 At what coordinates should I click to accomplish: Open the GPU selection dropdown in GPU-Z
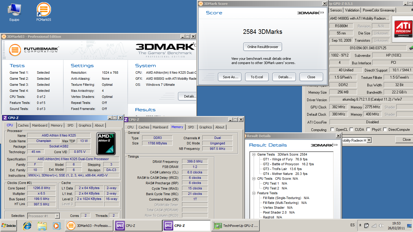[369, 140]
